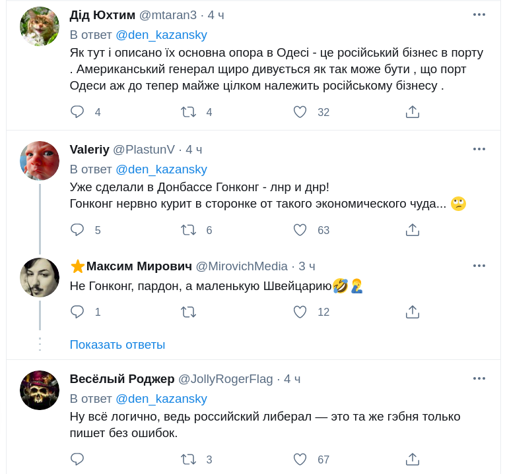This screenshot has height=474, width=505.
Task: Retweet Дід Юхтим's tweet
Action: 189,112
